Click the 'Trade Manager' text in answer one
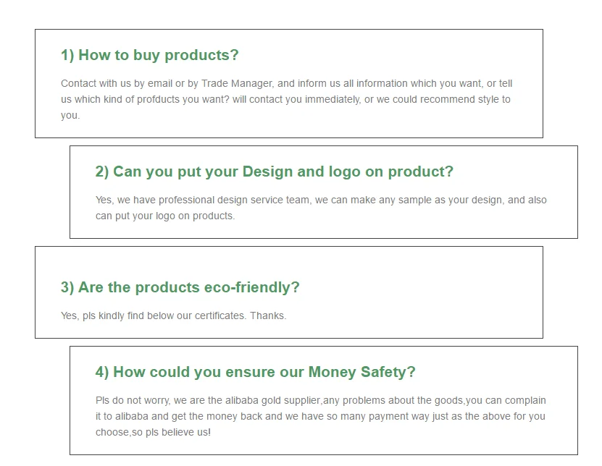This screenshot has height=466, width=602. click(x=238, y=84)
